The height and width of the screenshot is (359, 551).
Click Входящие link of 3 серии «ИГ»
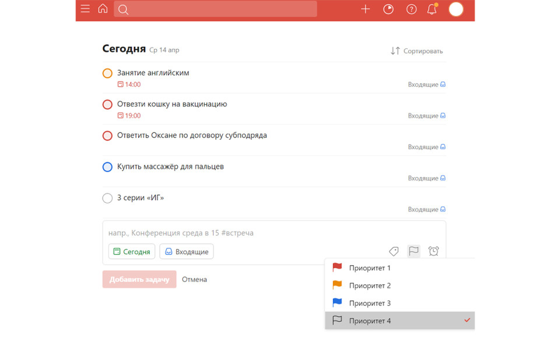427,209
